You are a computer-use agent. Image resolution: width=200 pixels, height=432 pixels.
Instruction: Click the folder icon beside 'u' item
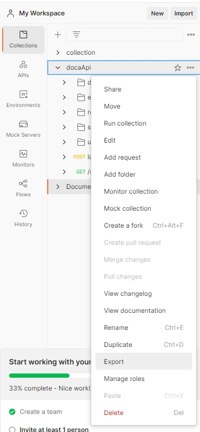point(81,142)
